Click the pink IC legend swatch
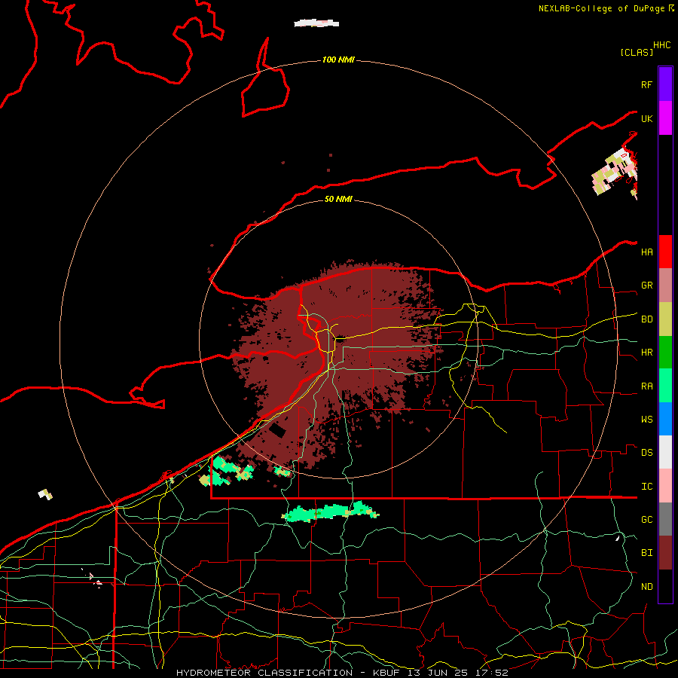This screenshot has height=678, width=678. click(x=665, y=486)
